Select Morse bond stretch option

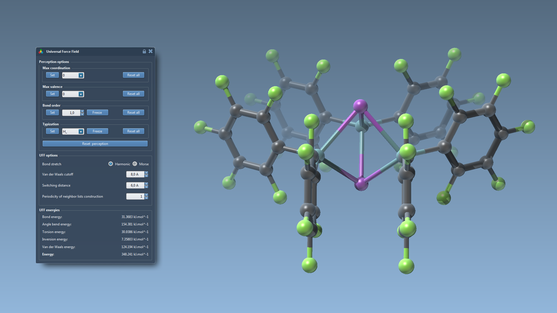tap(135, 164)
